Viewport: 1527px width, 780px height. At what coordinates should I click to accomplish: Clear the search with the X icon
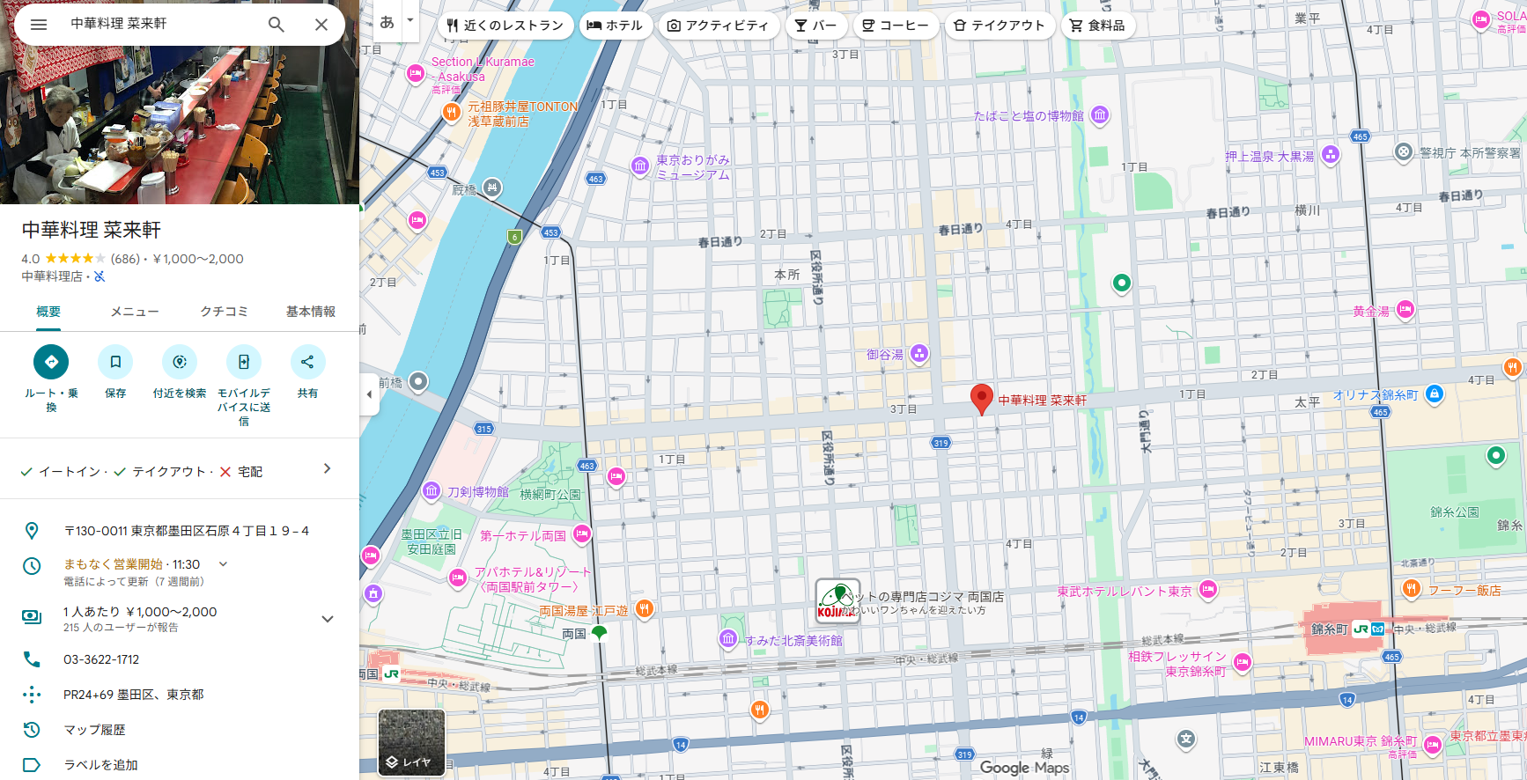coord(321,25)
